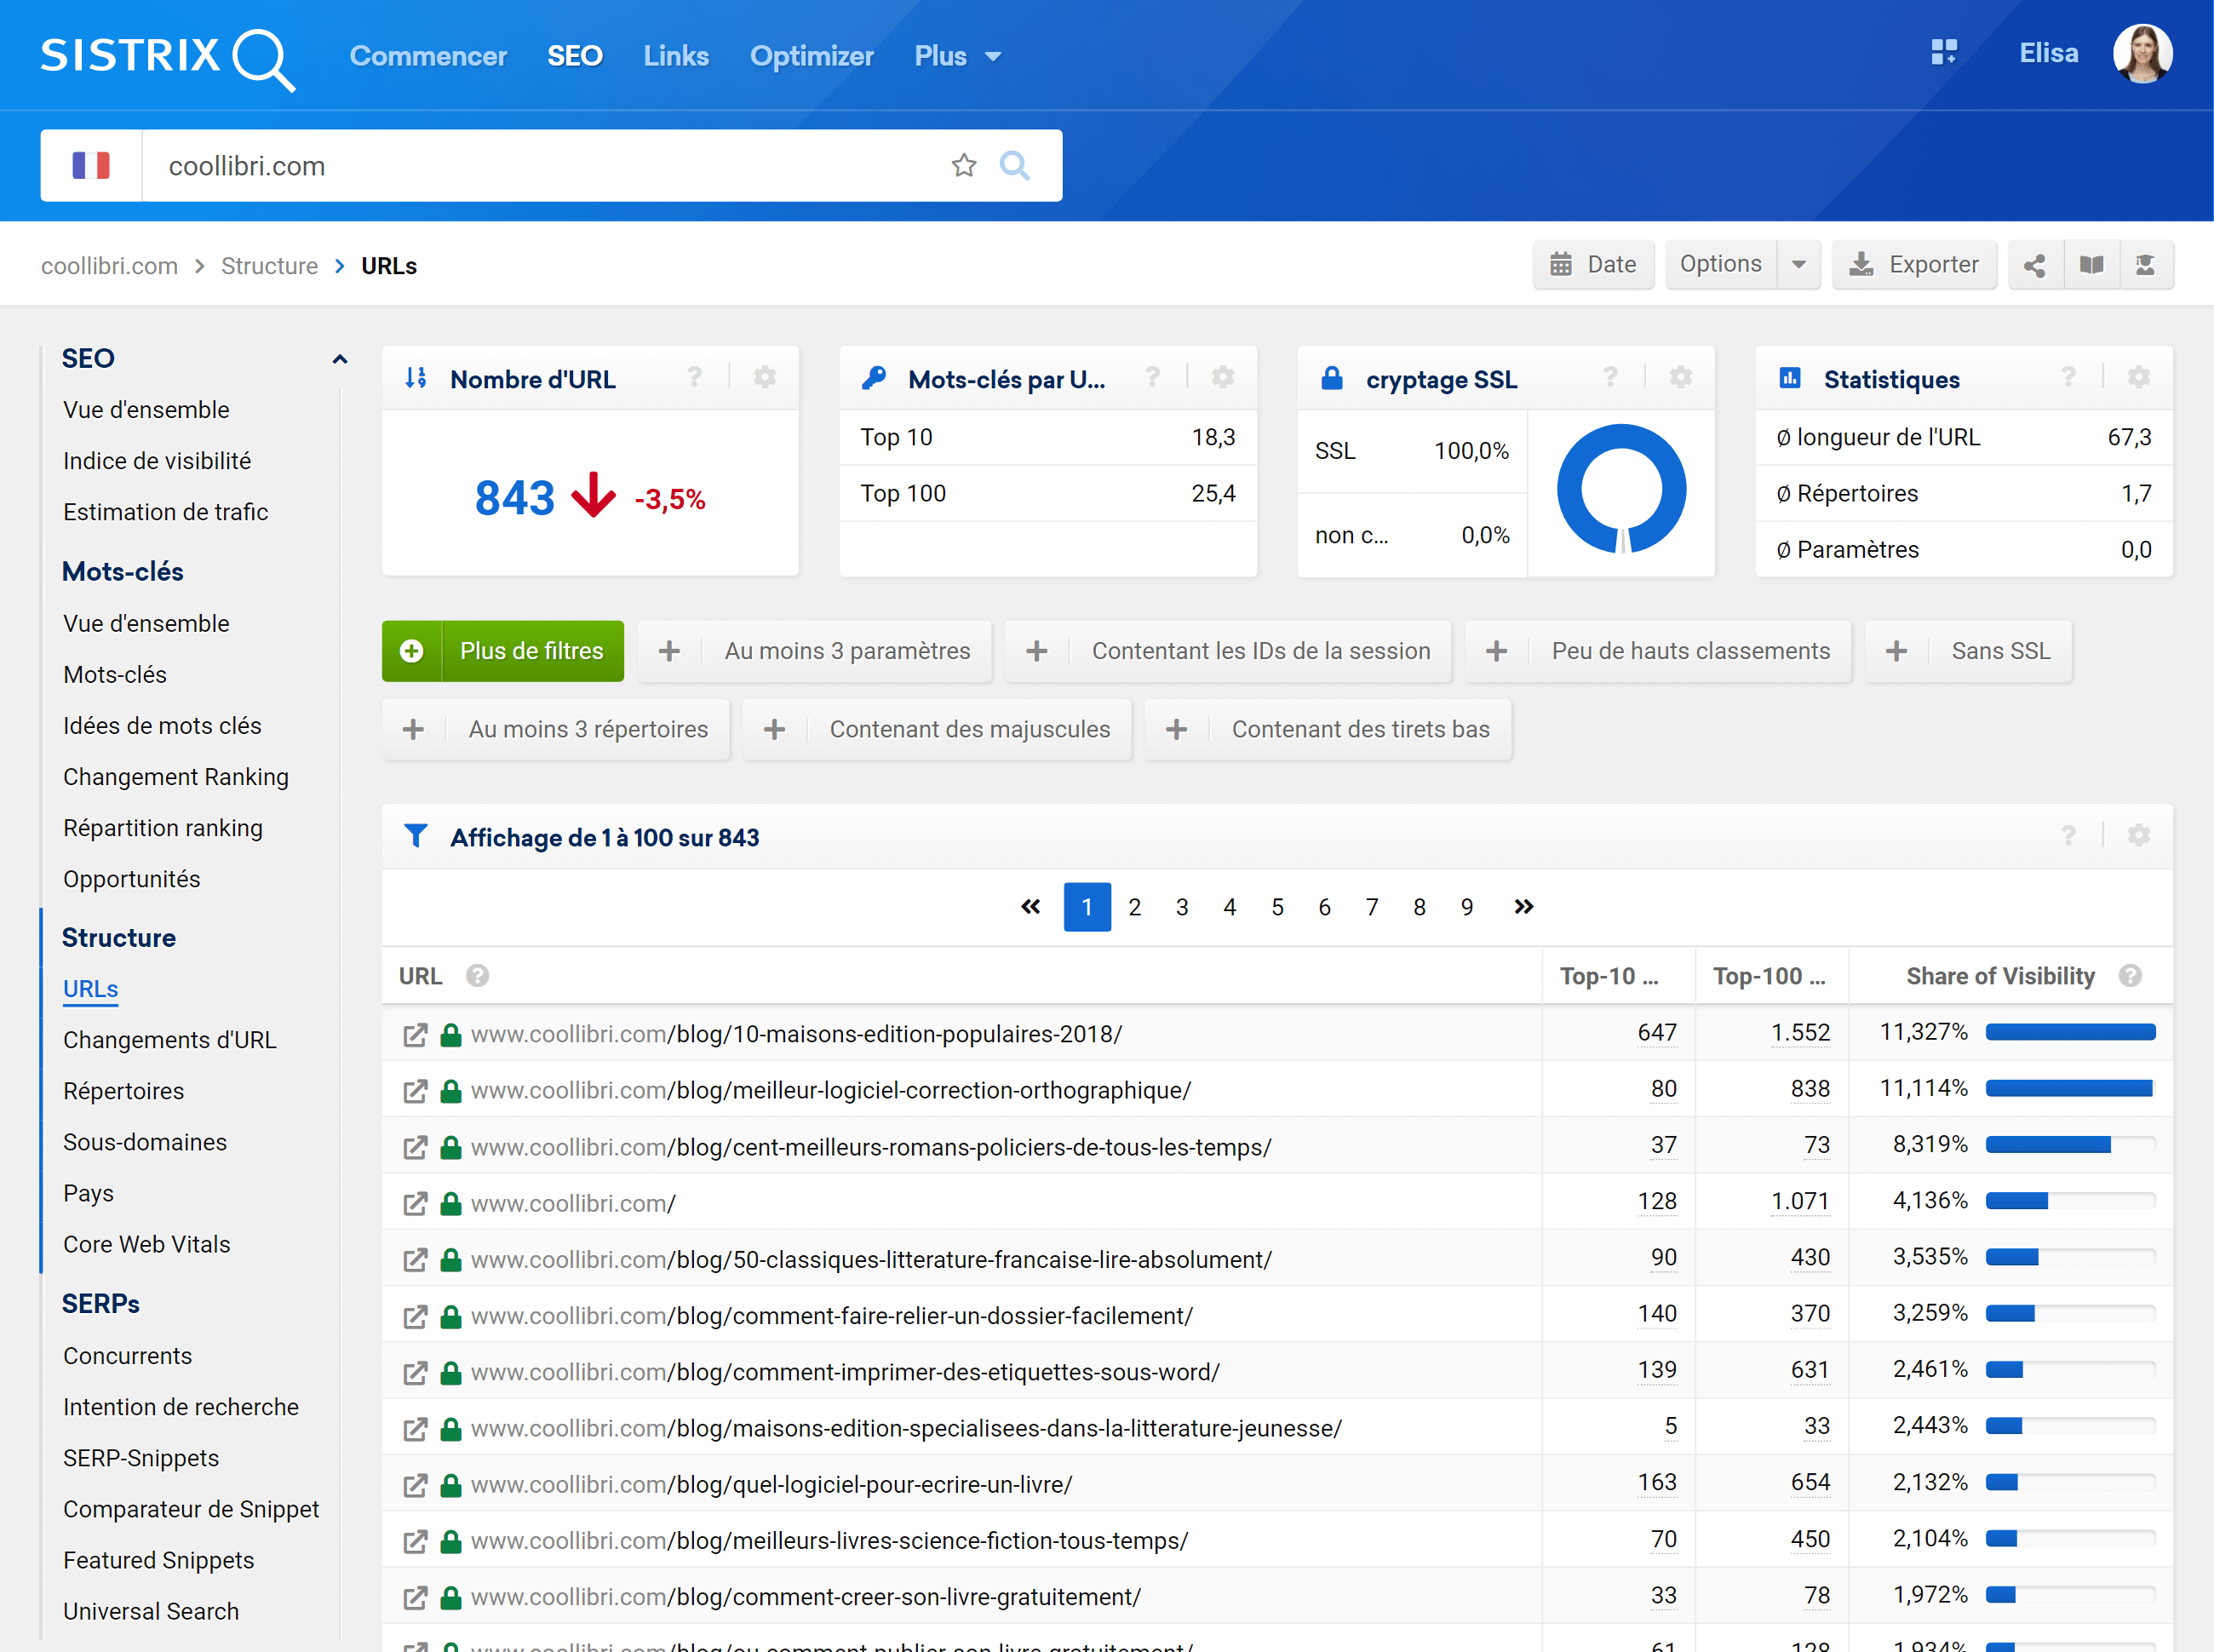
Task: Open help for Mots-clés par URL box
Action: click(1152, 377)
